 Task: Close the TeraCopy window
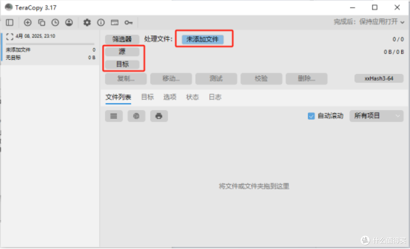[397, 8]
